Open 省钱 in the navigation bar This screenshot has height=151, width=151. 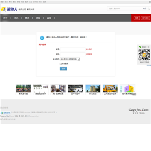(x=49, y=18)
